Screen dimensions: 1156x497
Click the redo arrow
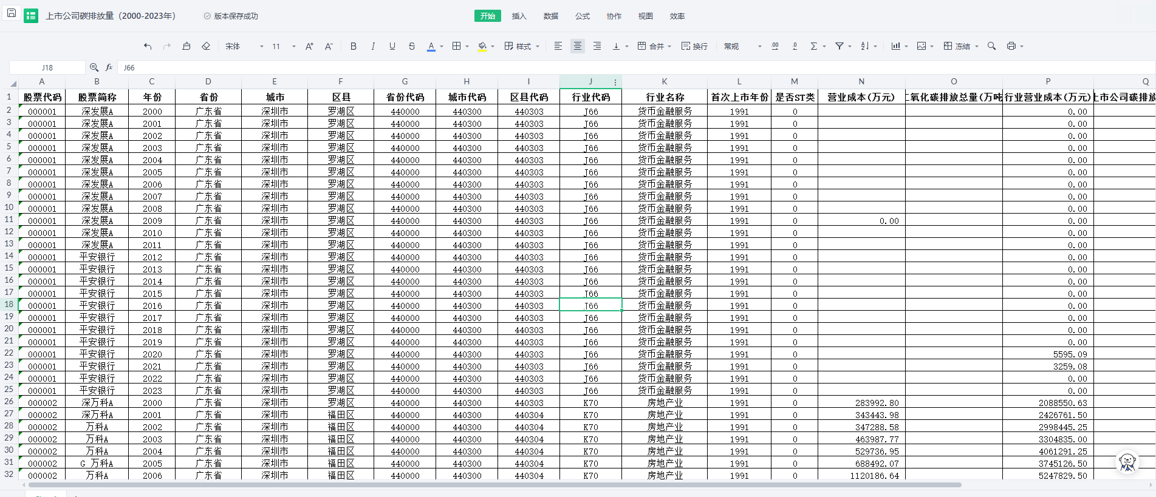click(167, 46)
